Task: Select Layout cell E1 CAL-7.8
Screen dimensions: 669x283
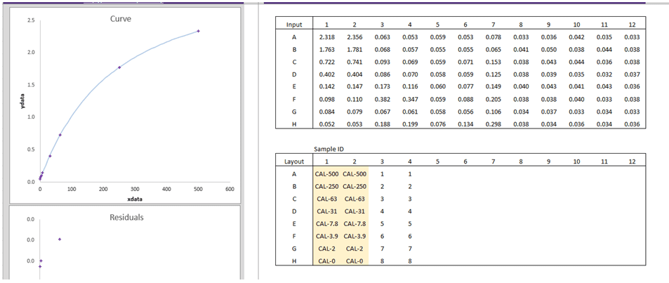Action: pyautogui.click(x=326, y=223)
